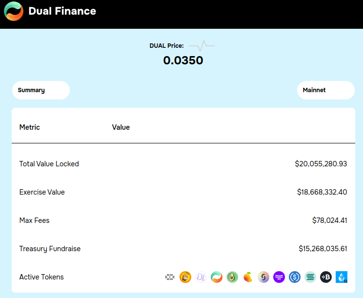Screen dimensions: 363x298
Task: Select the USDC dollar token icon
Action: pos(295,277)
